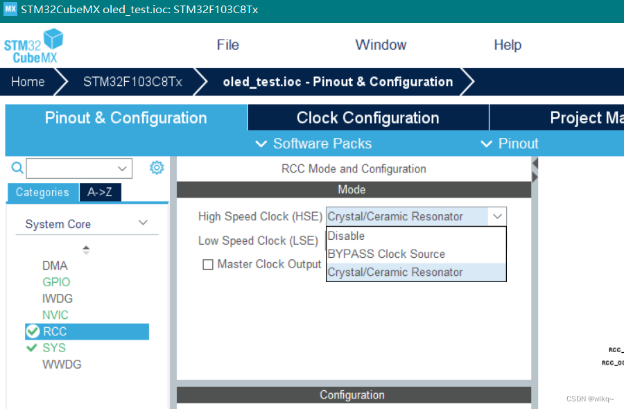
Task: Switch to the A->Z peripheral list tab
Action: tap(100, 193)
